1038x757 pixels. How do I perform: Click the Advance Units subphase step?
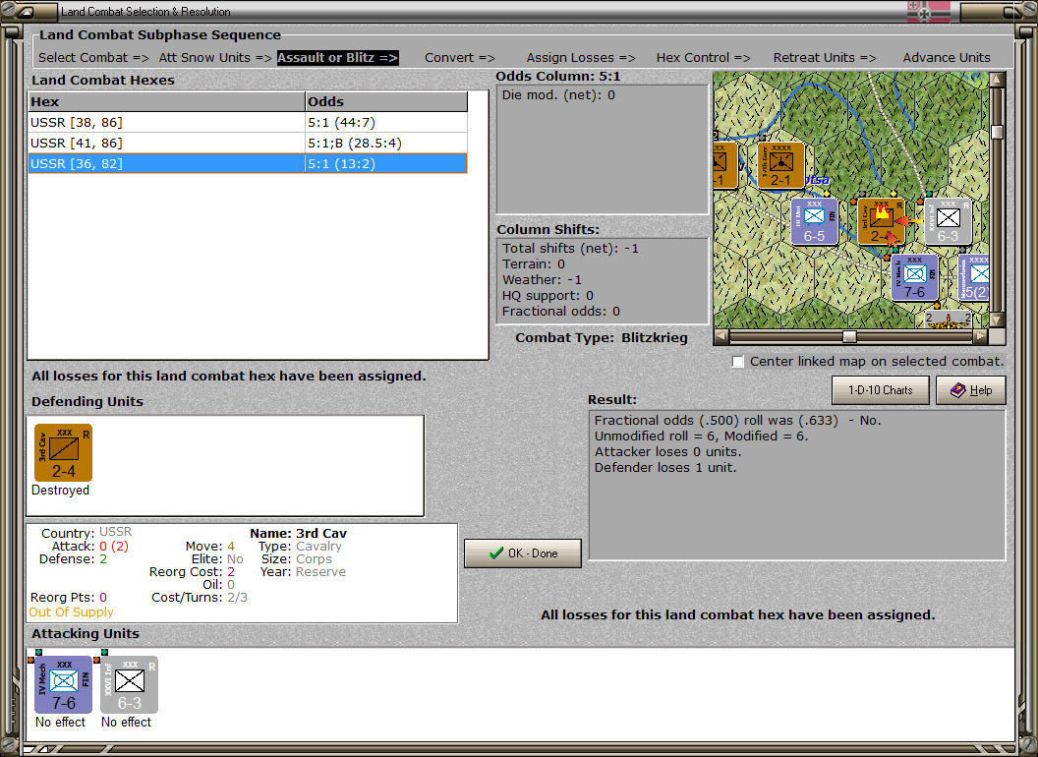(x=947, y=58)
